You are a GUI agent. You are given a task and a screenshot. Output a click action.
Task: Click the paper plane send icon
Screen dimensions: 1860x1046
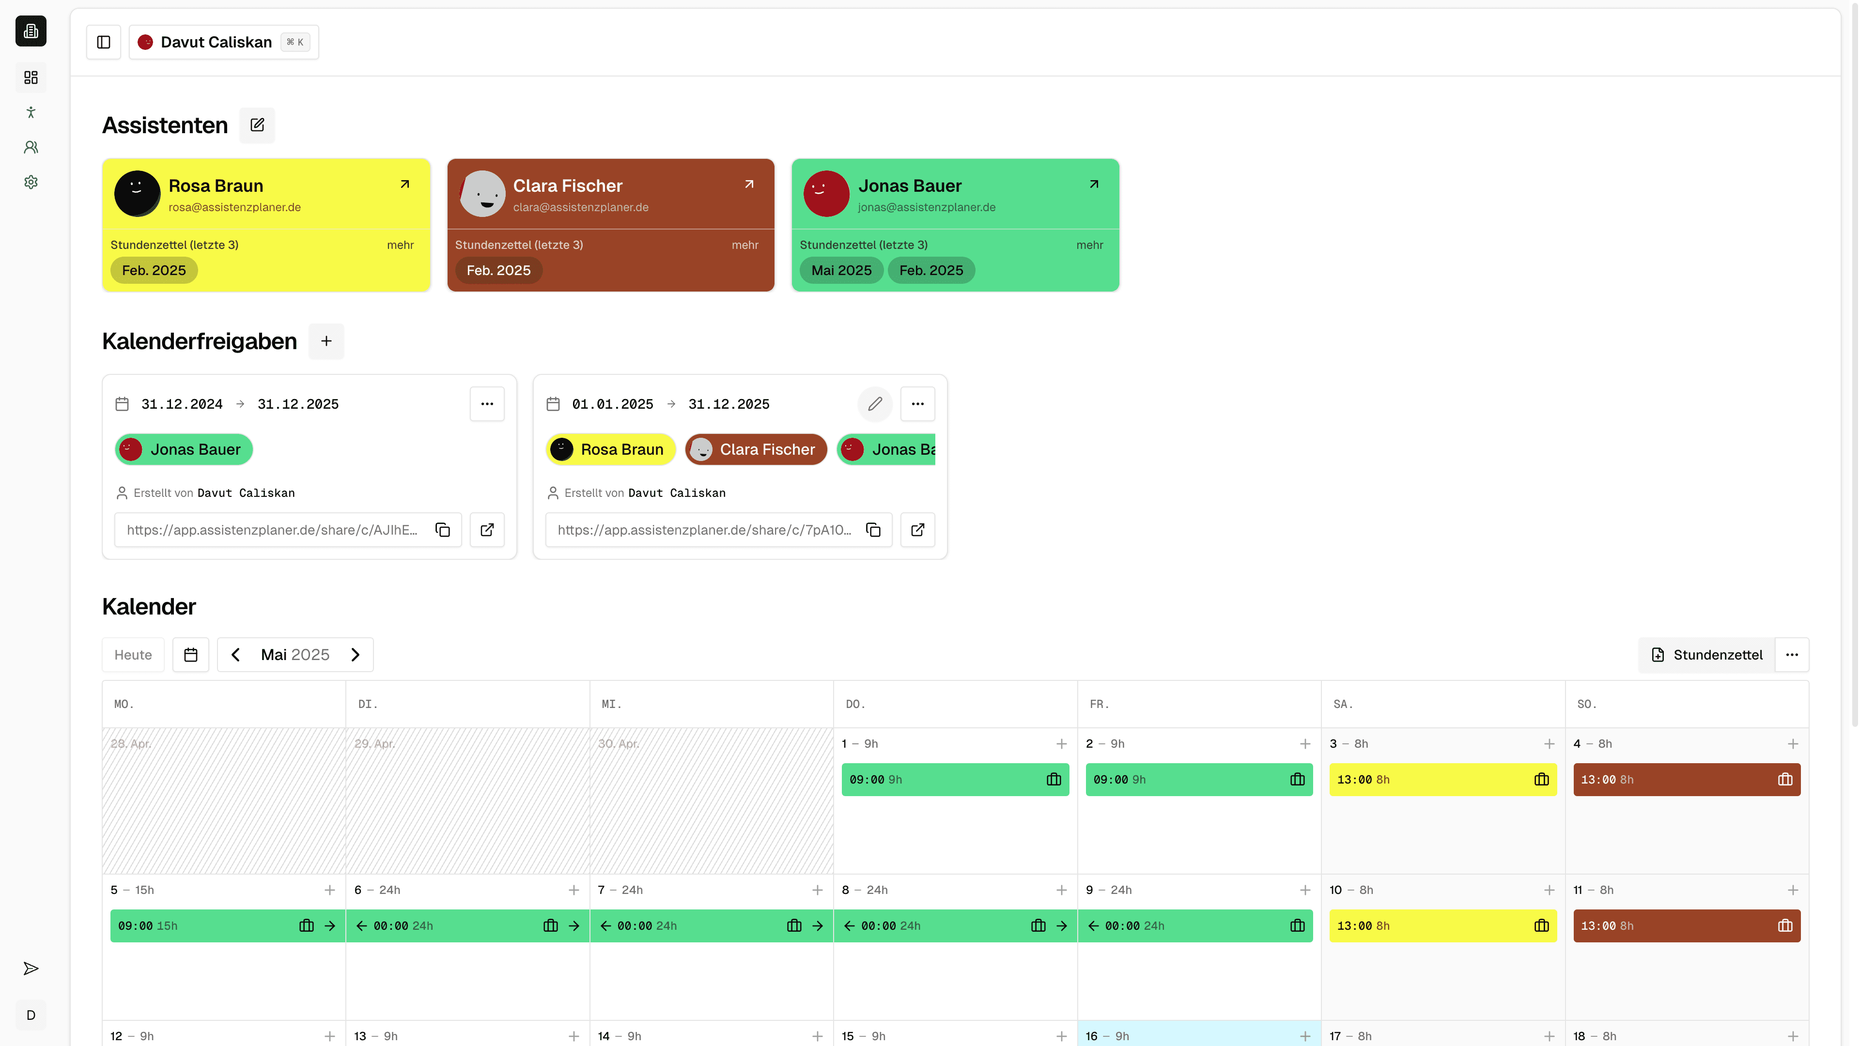pos(31,968)
